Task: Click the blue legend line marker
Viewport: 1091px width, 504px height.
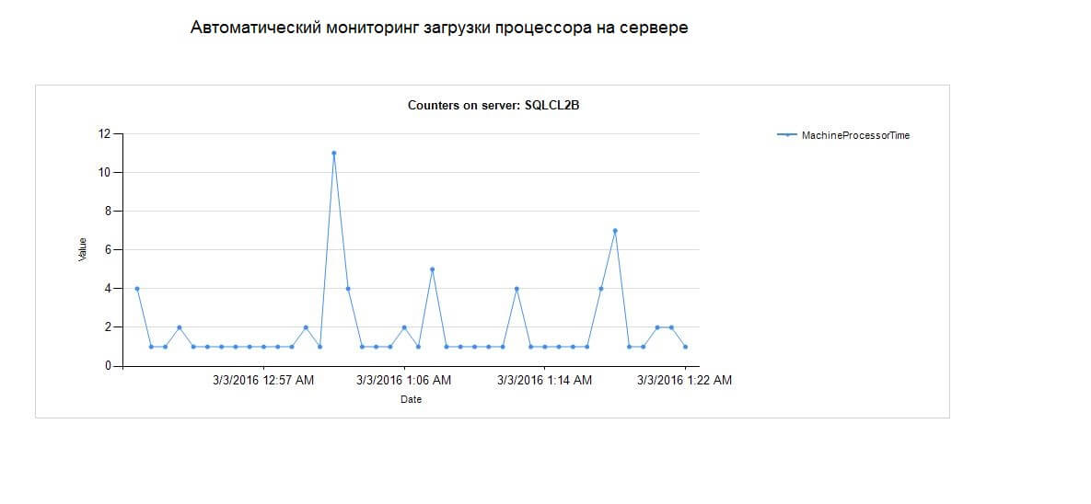Action: [787, 135]
